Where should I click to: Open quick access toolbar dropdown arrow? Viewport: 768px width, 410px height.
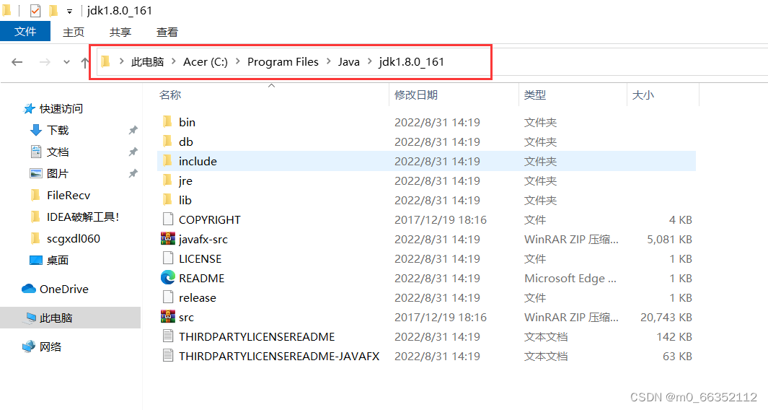pos(69,12)
